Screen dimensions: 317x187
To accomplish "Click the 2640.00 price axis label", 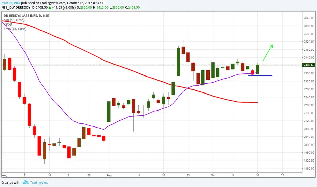I will tap(309, 18).
